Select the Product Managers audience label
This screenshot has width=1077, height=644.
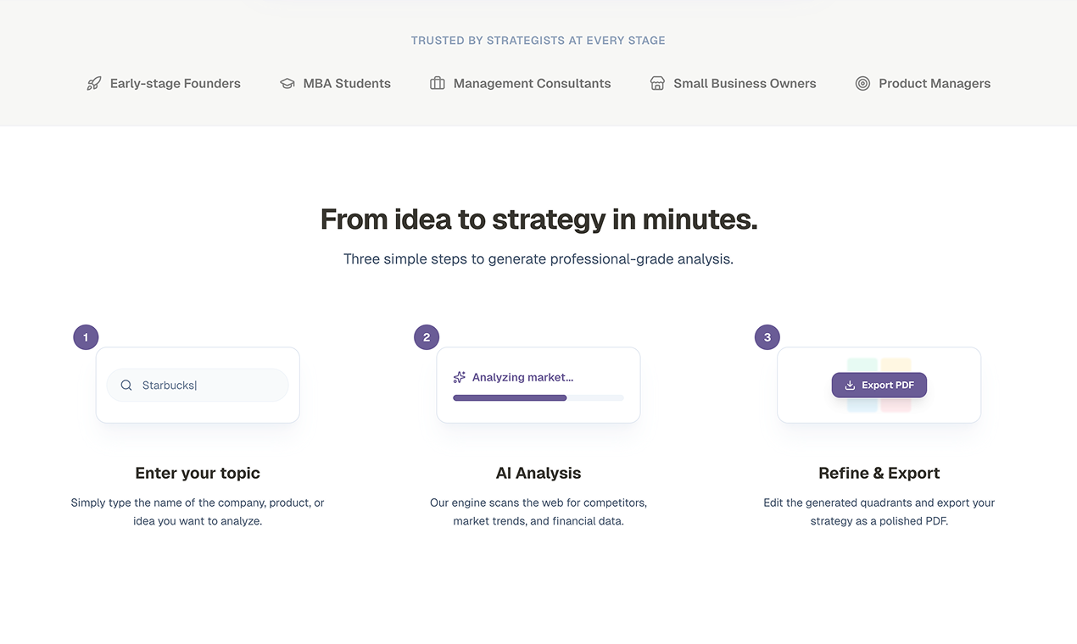935,83
